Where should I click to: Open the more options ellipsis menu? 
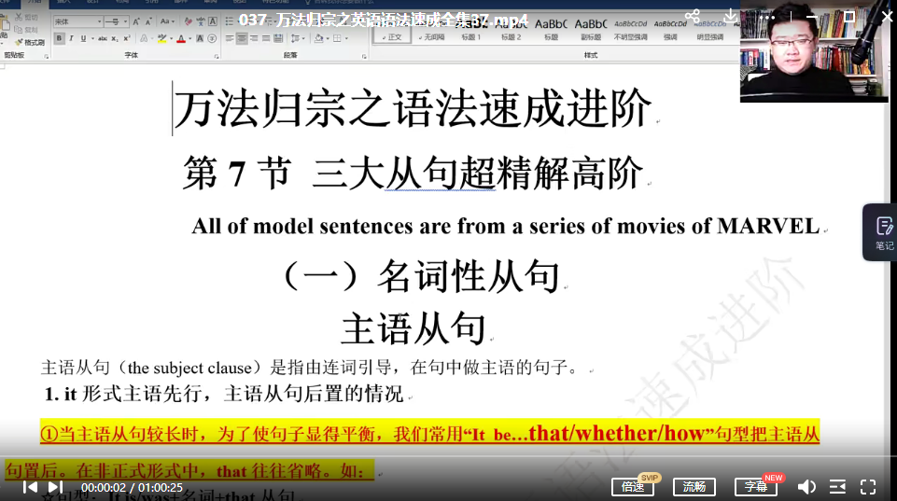tap(767, 17)
